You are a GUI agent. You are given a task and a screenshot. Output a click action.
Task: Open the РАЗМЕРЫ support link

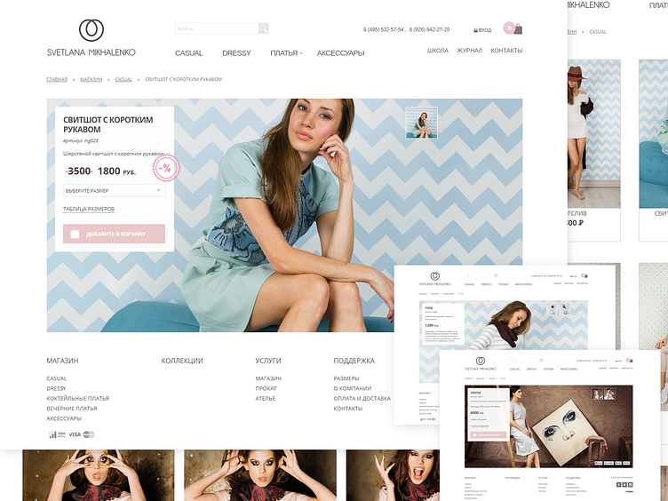pyautogui.click(x=346, y=378)
